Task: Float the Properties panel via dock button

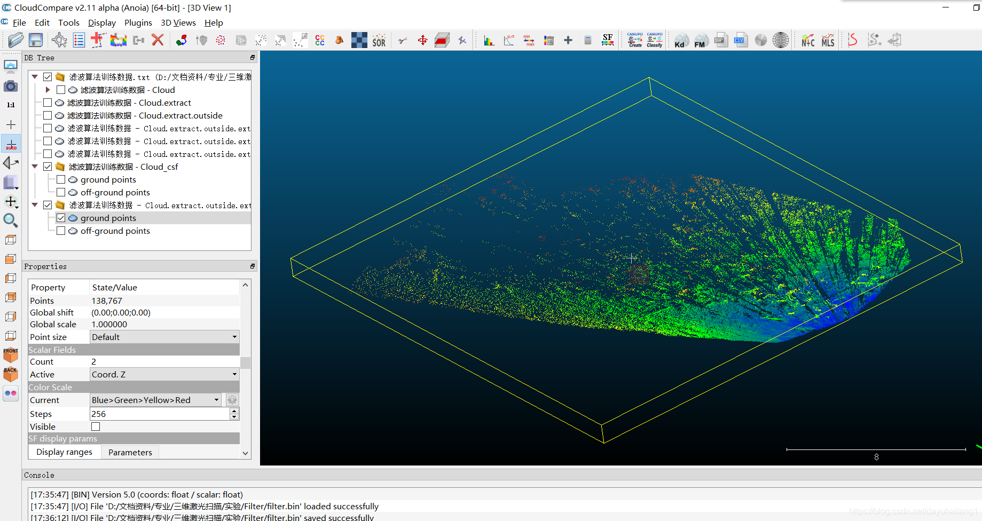Action: pos(253,266)
